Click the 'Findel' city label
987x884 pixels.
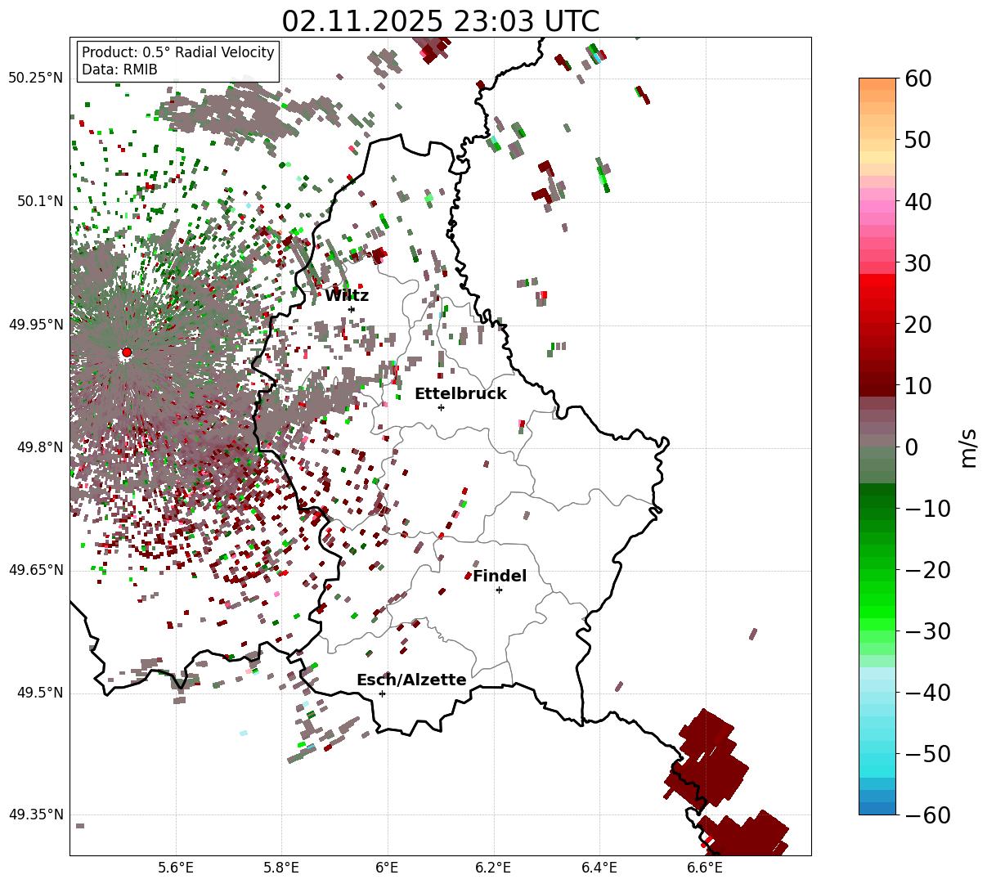[x=500, y=577]
